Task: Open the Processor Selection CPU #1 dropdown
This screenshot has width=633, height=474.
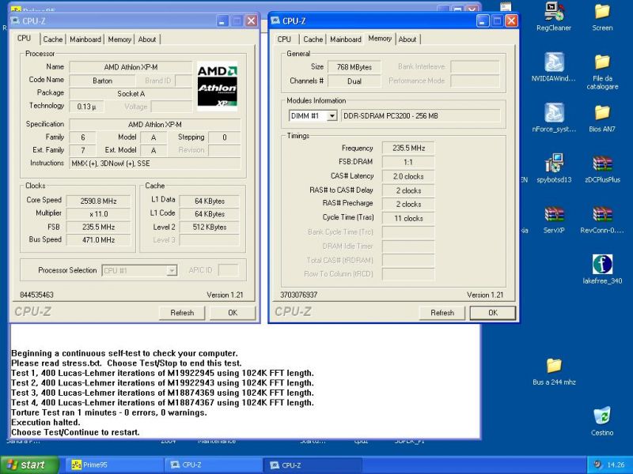Action: 172,270
